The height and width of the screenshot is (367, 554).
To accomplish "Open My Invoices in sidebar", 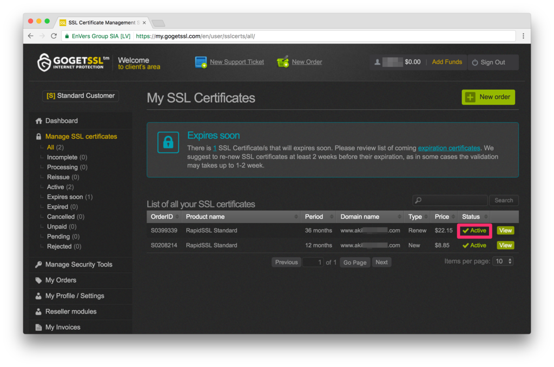I will [63, 327].
